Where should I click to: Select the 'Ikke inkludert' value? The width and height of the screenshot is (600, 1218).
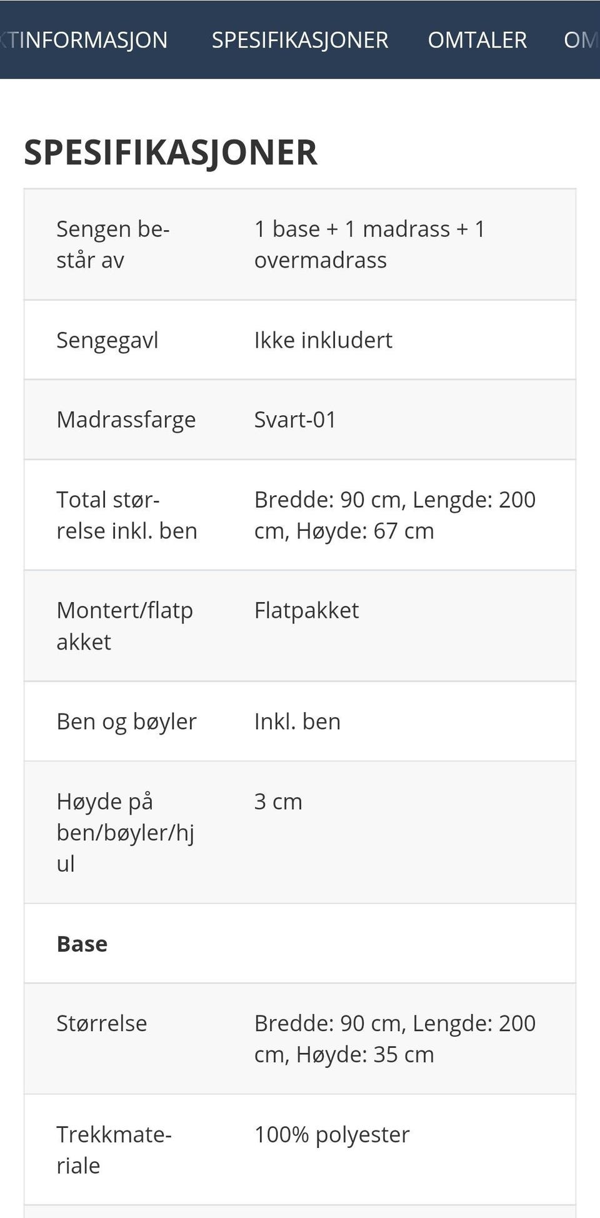323,340
